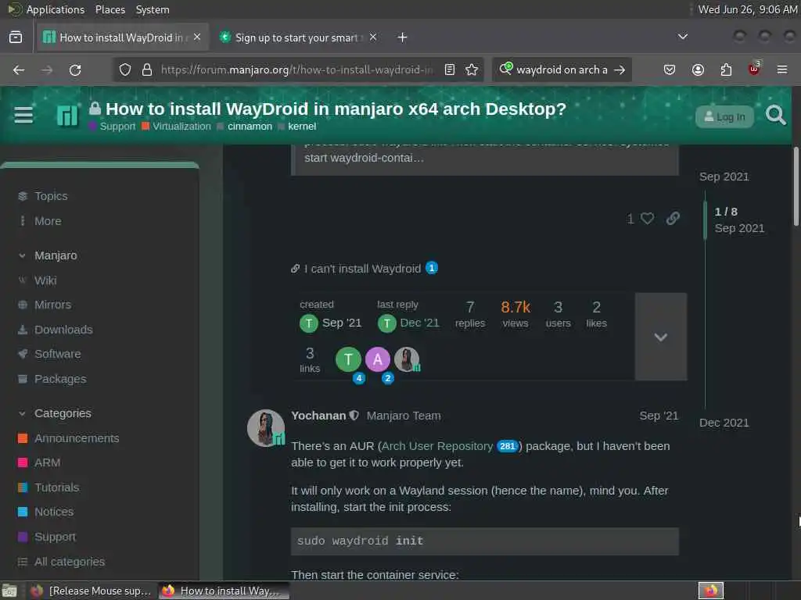Open the extensions puzzle icon
Viewport: 801px width, 600px height.
tap(726, 70)
